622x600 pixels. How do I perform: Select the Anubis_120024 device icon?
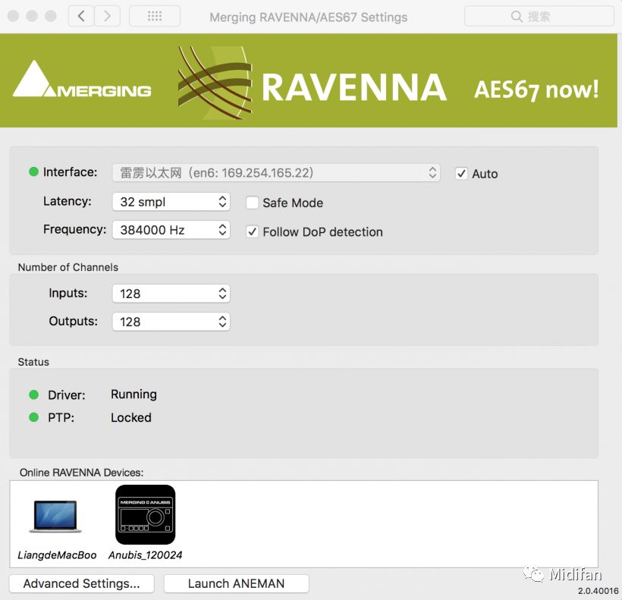pos(145,515)
